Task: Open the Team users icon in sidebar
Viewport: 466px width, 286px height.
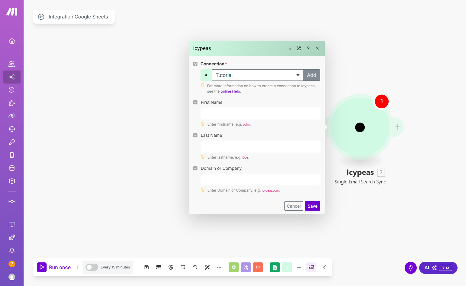Action: coord(12,64)
